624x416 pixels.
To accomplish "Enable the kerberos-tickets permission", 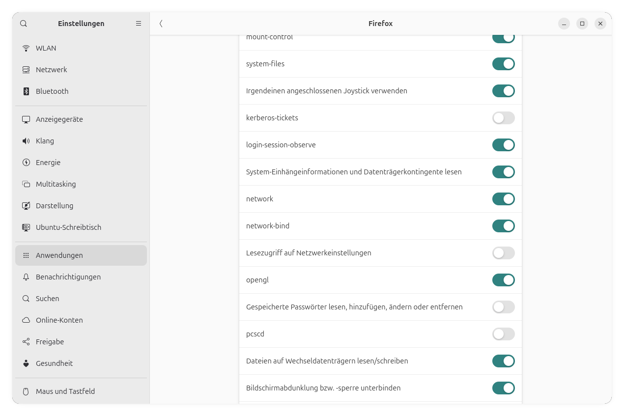I will point(503,118).
